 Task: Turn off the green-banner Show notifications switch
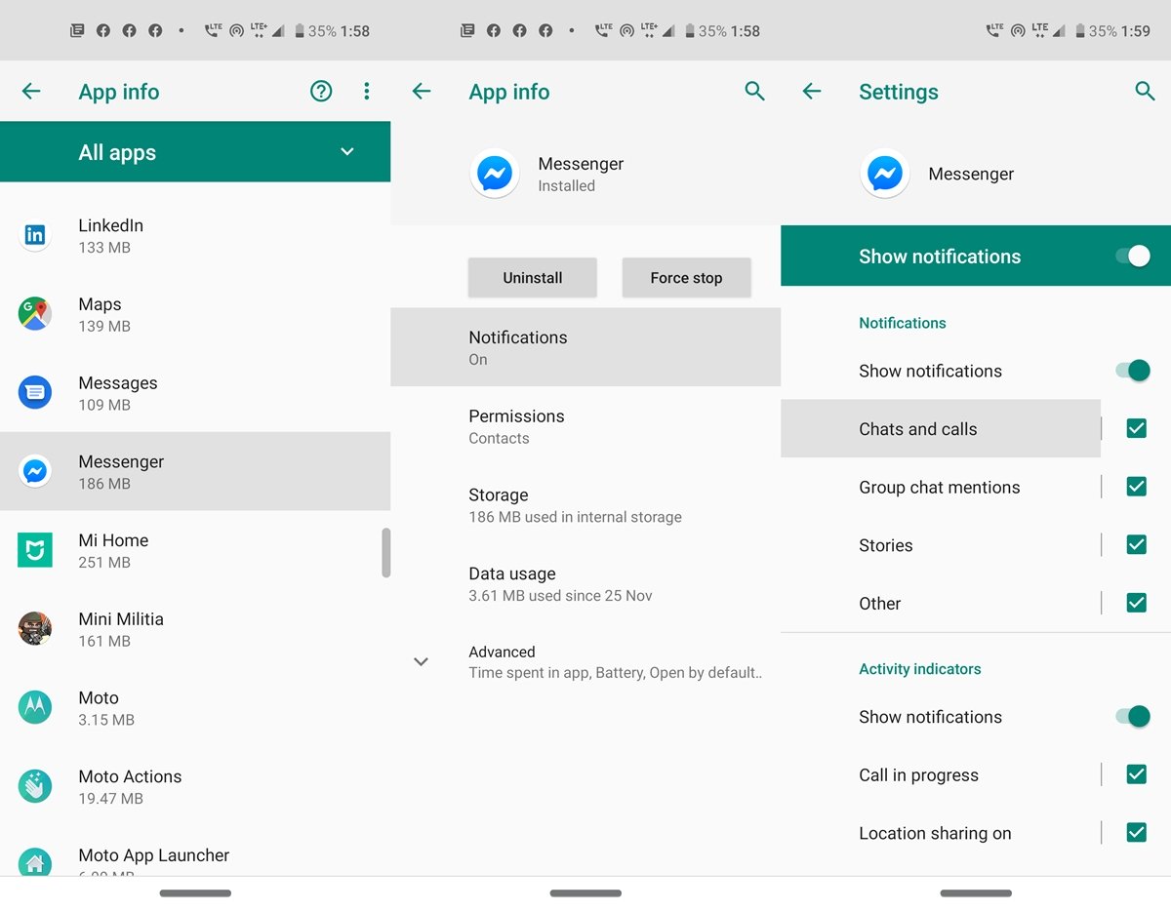pos(1132,257)
